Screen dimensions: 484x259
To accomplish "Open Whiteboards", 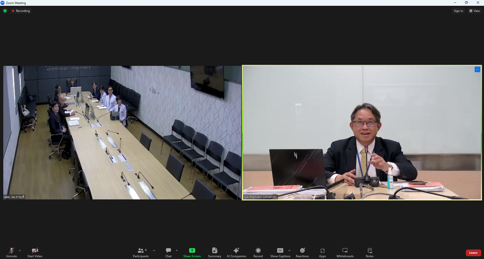I will [345, 252].
